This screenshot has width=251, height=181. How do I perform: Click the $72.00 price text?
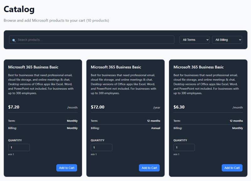point(98,107)
